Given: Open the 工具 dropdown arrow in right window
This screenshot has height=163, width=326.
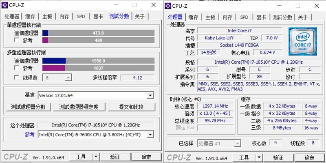Looking at the screenshot, I should click(x=259, y=158).
